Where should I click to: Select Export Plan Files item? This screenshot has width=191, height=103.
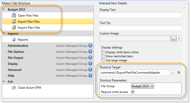point(48,21)
